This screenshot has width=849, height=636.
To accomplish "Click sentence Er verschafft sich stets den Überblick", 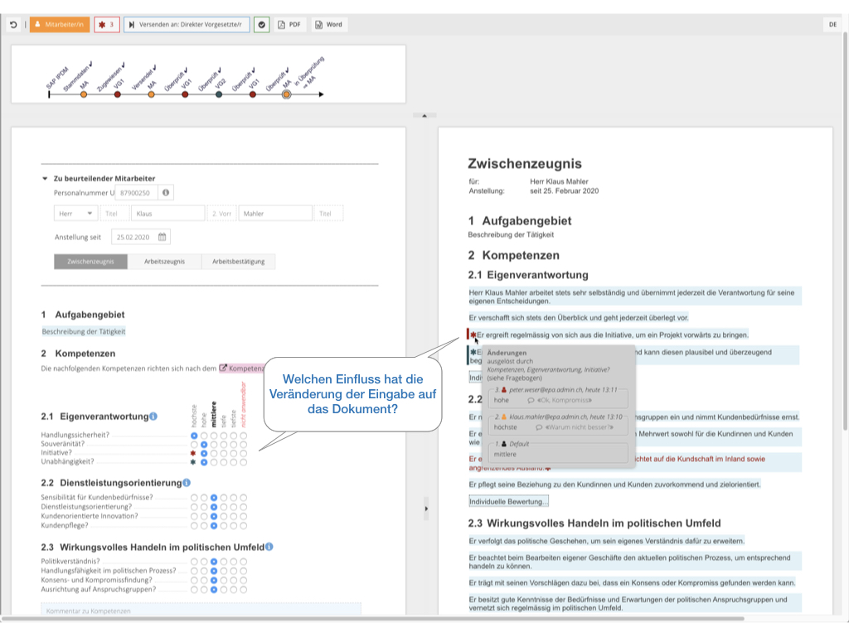I will click(579, 318).
